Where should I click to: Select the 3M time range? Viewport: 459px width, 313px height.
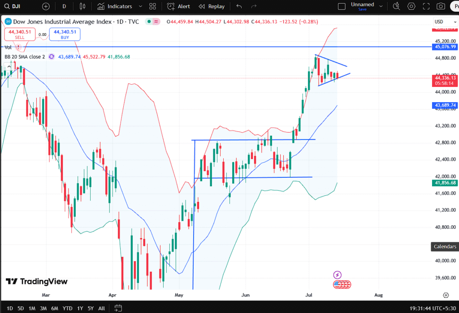click(x=43, y=309)
